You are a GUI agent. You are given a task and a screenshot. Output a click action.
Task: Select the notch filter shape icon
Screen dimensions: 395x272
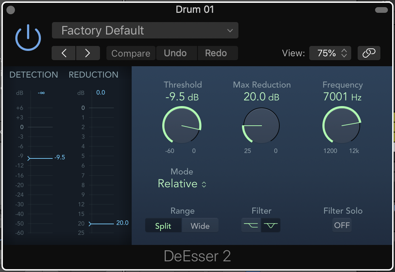click(x=271, y=226)
